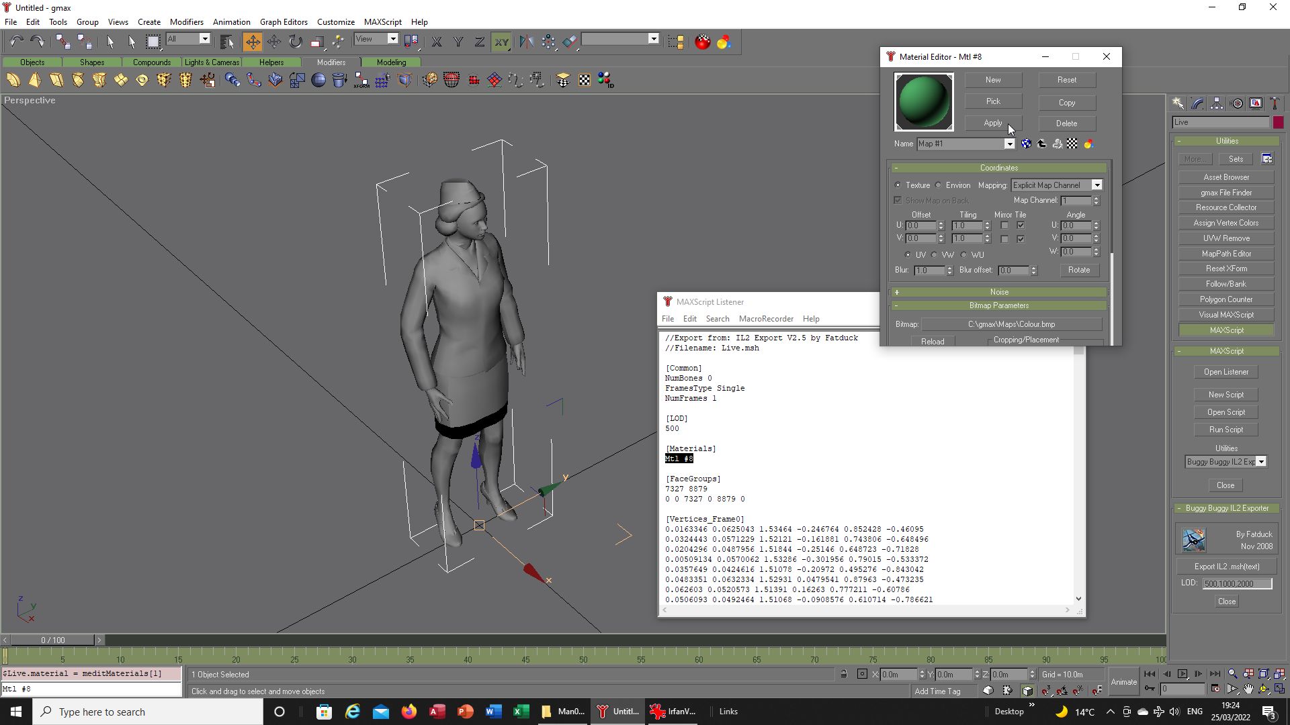
Task: Restrict transforms to the XY plane
Action: coord(501,42)
